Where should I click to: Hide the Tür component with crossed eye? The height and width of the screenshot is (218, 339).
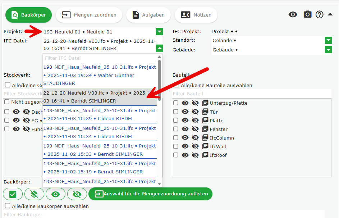point(195,112)
